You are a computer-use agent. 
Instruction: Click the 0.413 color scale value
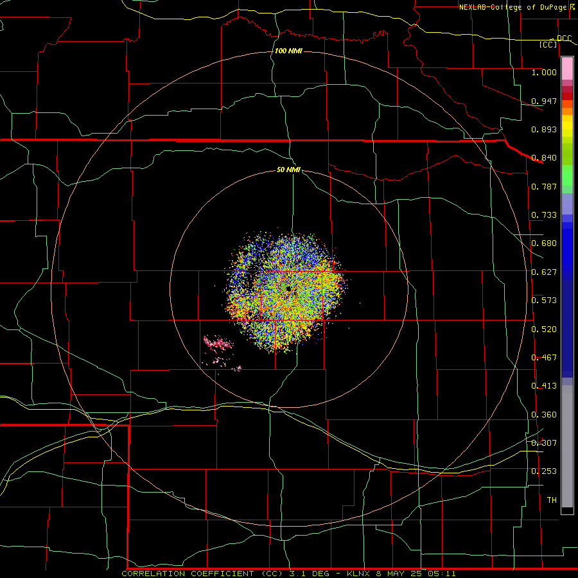pos(544,386)
